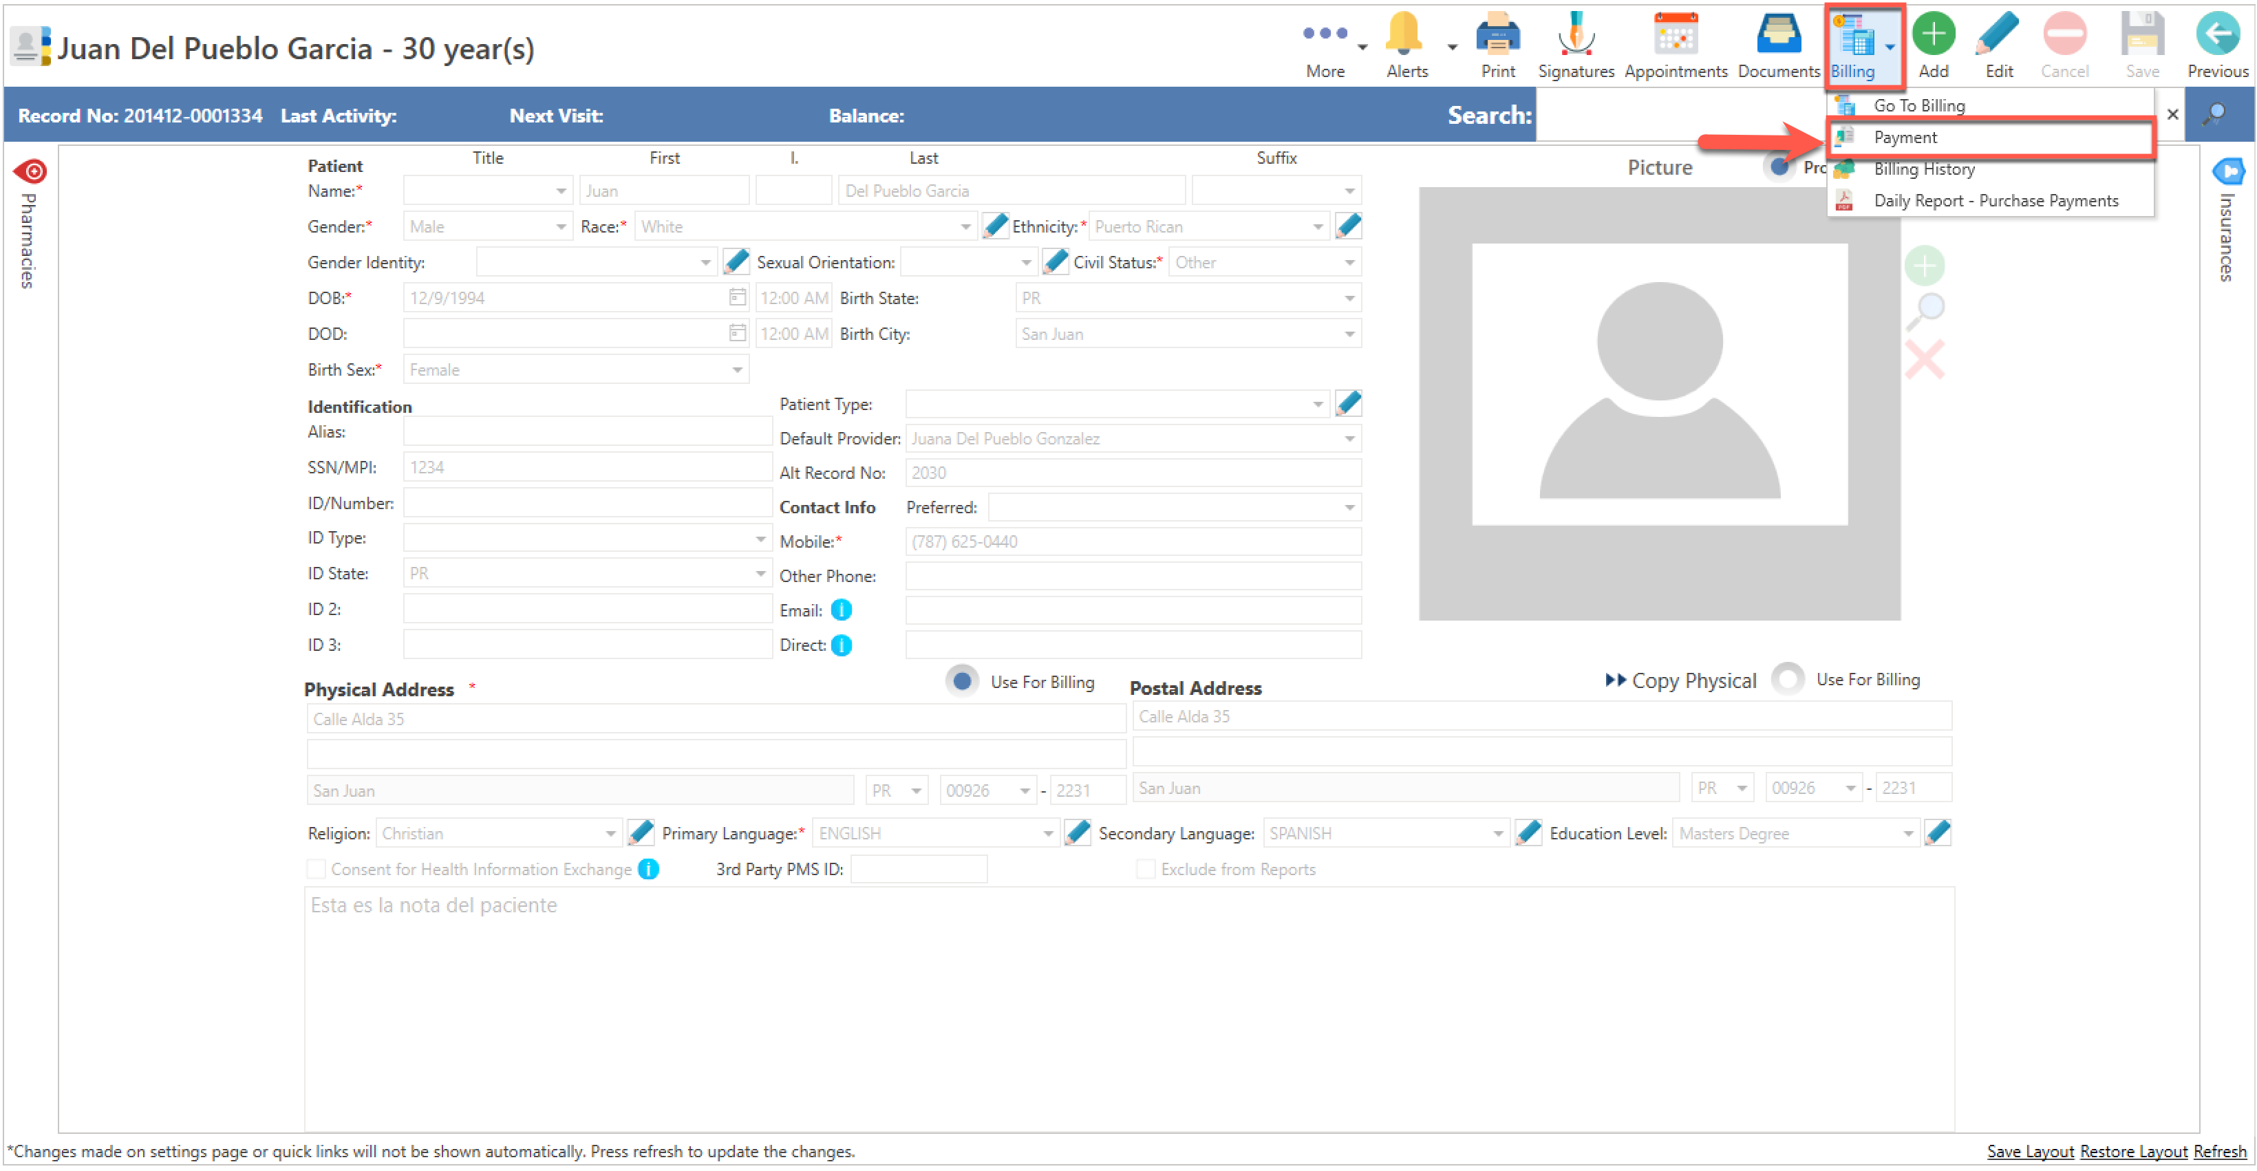Open the Documents tray icon
The image size is (2257, 1171).
pyautogui.click(x=1778, y=35)
